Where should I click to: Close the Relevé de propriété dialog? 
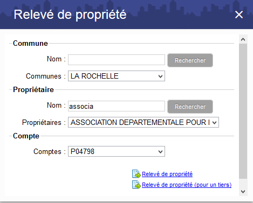click(x=239, y=15)
